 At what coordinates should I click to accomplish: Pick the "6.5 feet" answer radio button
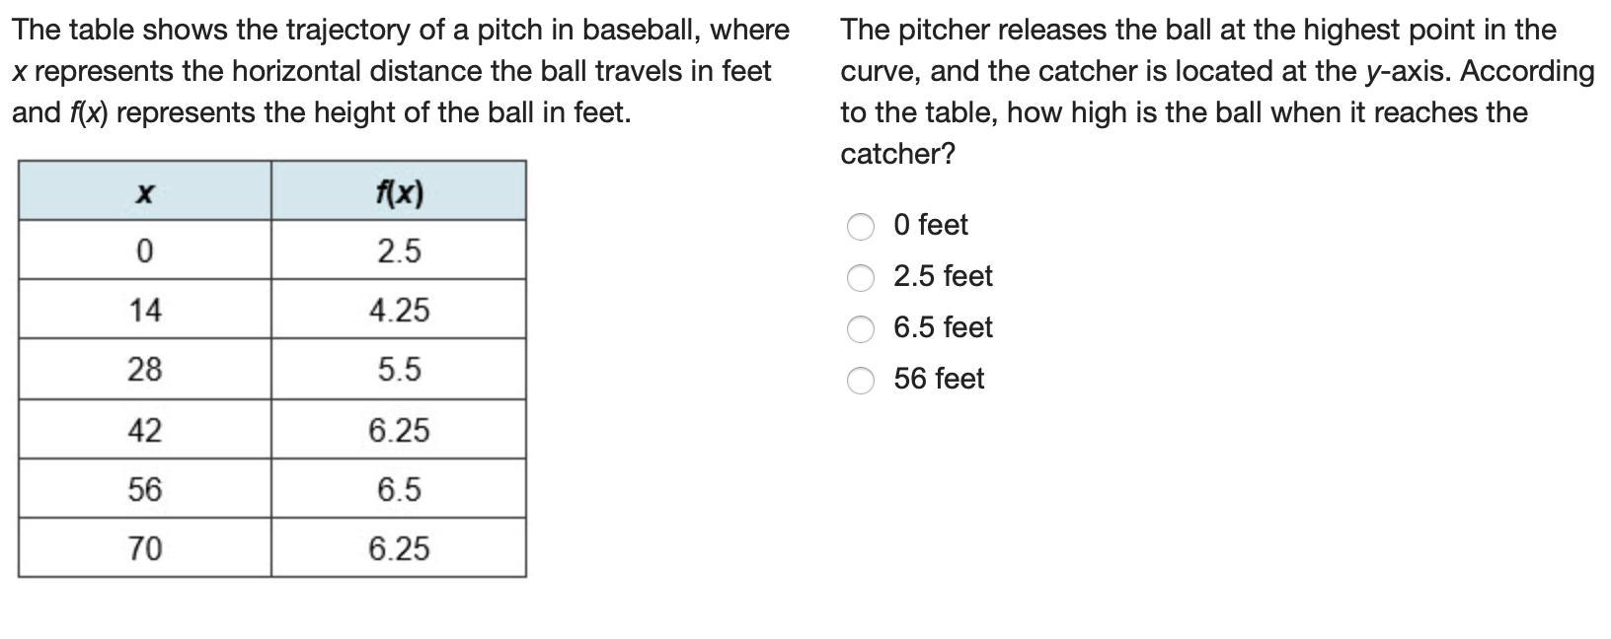[x=861, y=329]
